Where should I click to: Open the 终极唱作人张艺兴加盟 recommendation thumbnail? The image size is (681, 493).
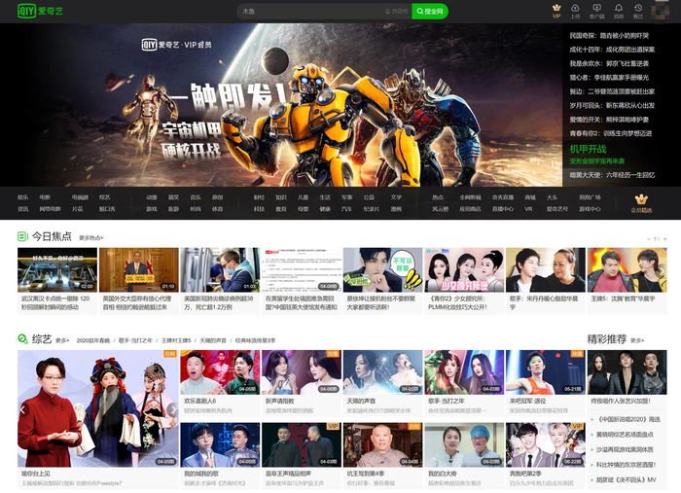click(x=627, y=371)
